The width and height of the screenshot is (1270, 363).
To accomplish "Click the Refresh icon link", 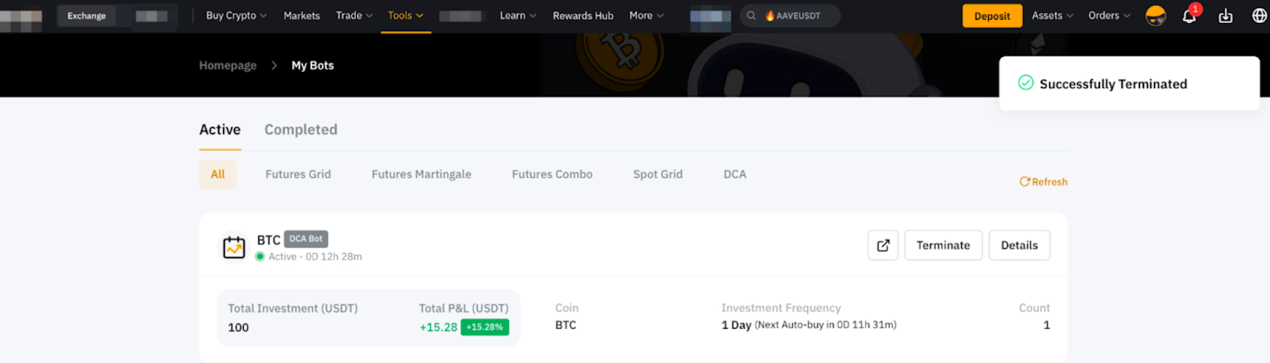I will click(x=1043, y=181).
